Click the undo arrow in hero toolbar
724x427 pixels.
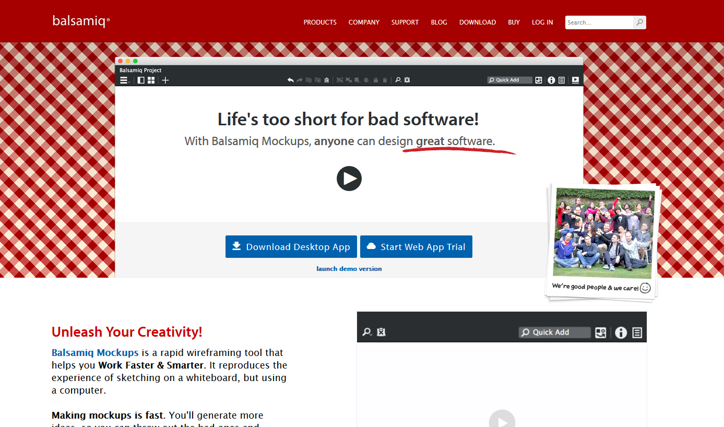point(291,80)
